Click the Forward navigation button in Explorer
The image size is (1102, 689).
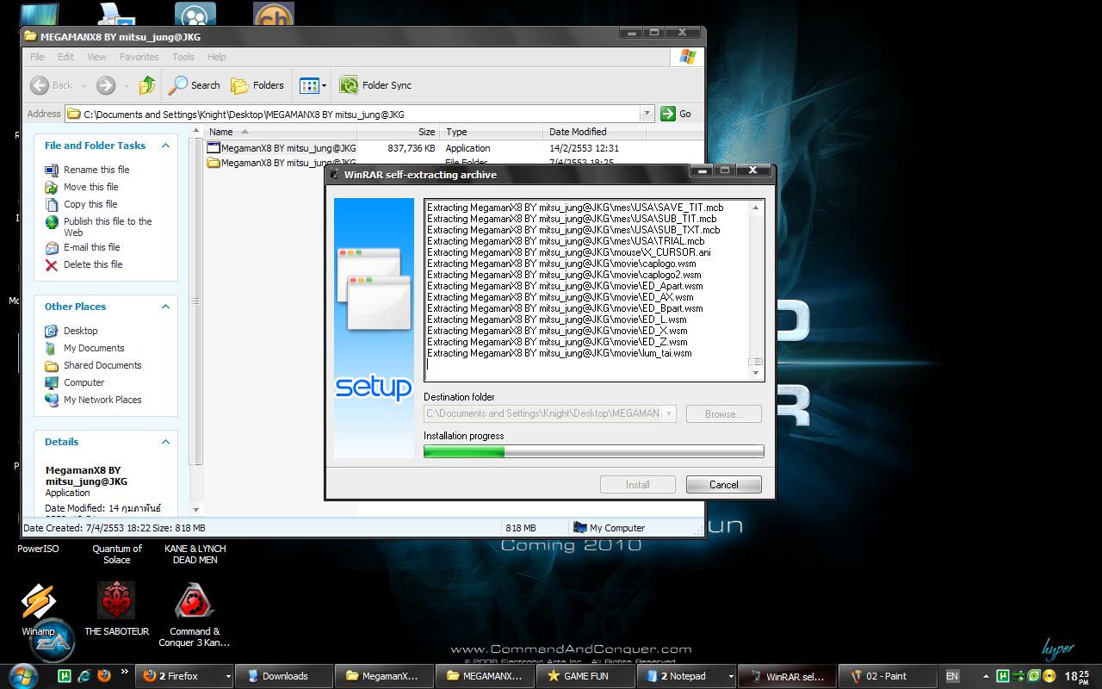pos(105,84)
